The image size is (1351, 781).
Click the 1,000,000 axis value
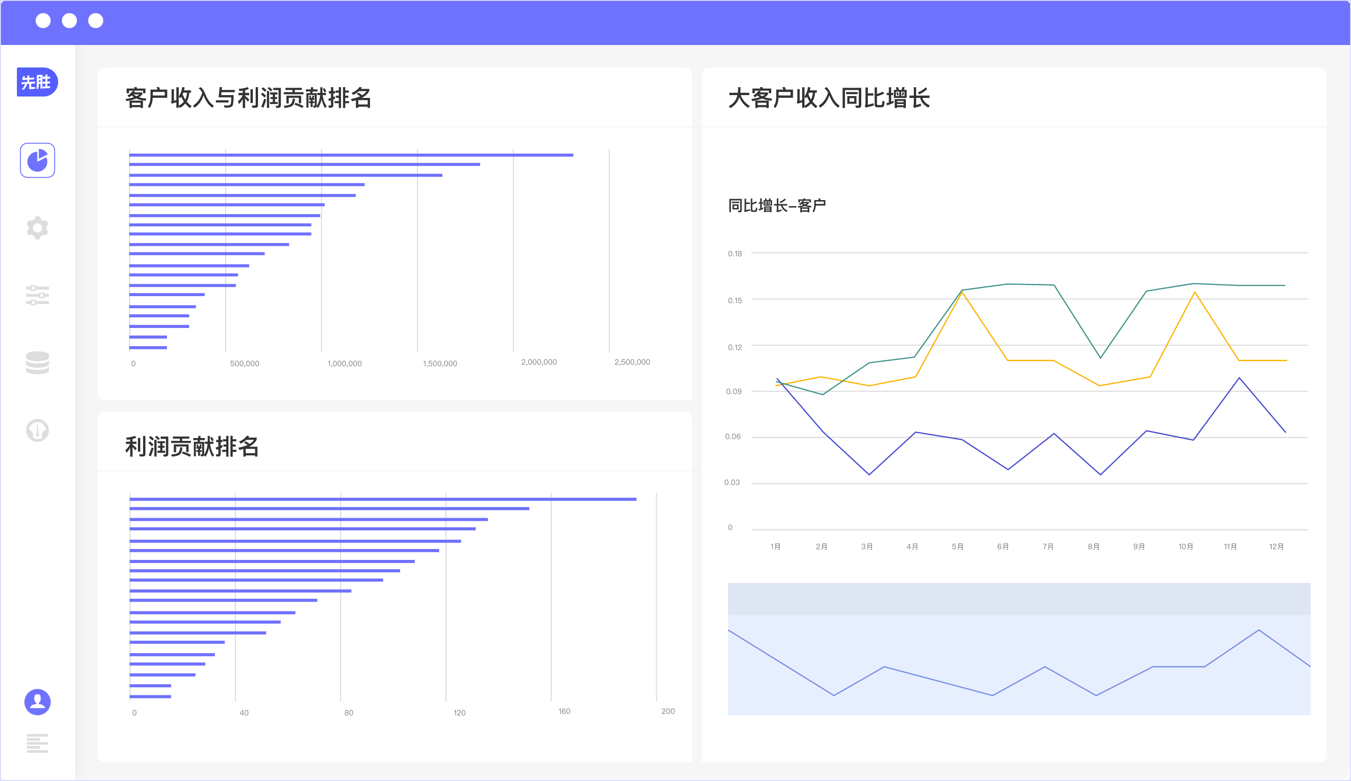[x=345, y=364]
